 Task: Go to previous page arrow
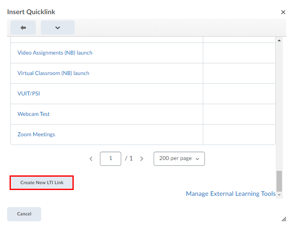[x=91, y=159]
